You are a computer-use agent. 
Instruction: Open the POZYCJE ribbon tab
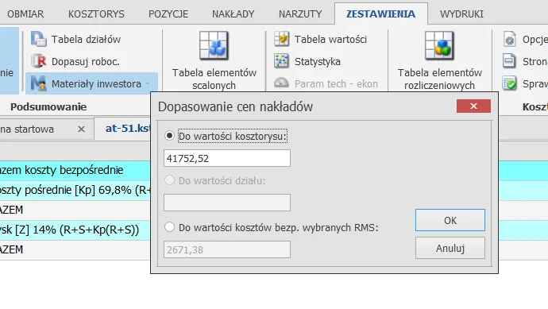[168, 14]
